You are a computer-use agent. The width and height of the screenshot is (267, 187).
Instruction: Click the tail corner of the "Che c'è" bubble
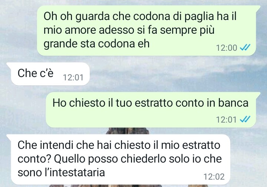[x=9, y=65]
